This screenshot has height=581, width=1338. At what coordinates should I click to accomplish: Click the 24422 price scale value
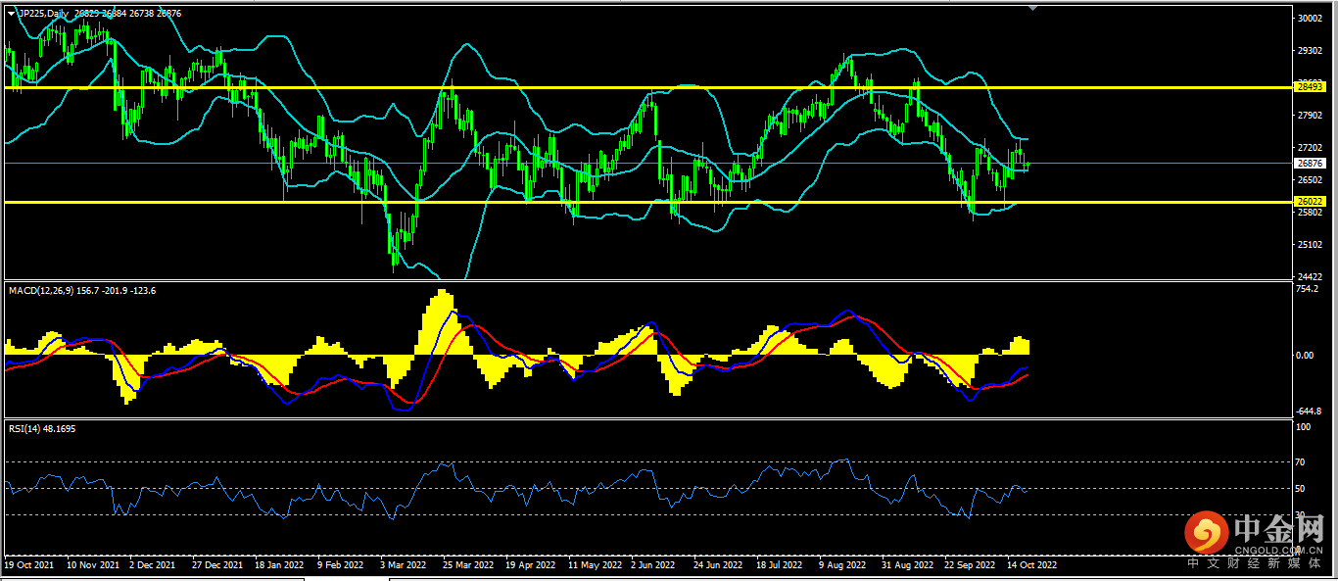coord(1308,277)
